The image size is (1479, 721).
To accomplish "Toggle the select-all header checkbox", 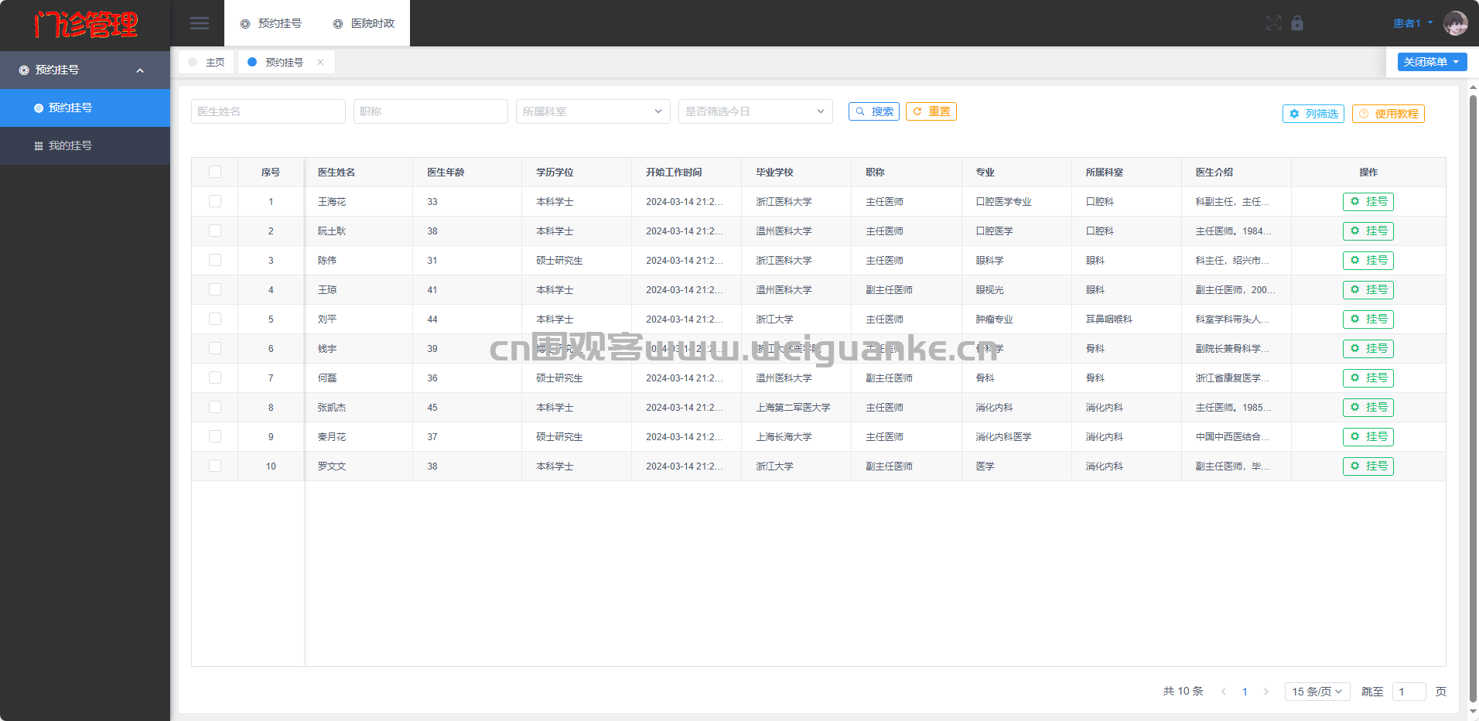I will coord(215,172).
